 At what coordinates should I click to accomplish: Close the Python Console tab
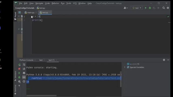[35, 60]
